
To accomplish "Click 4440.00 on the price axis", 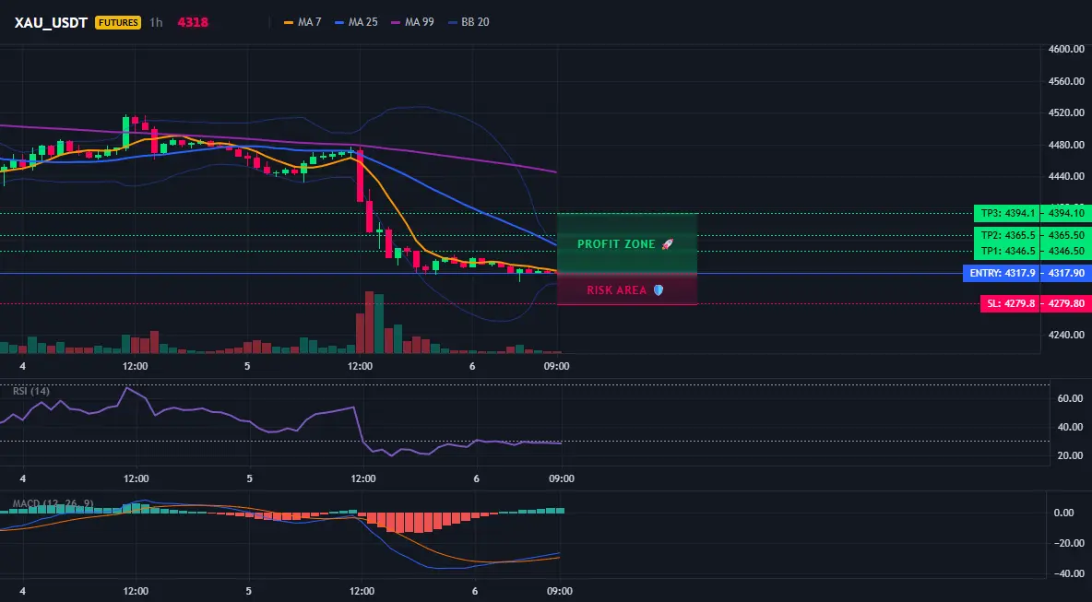I will pyautogui.click(x=1066, y=176).
